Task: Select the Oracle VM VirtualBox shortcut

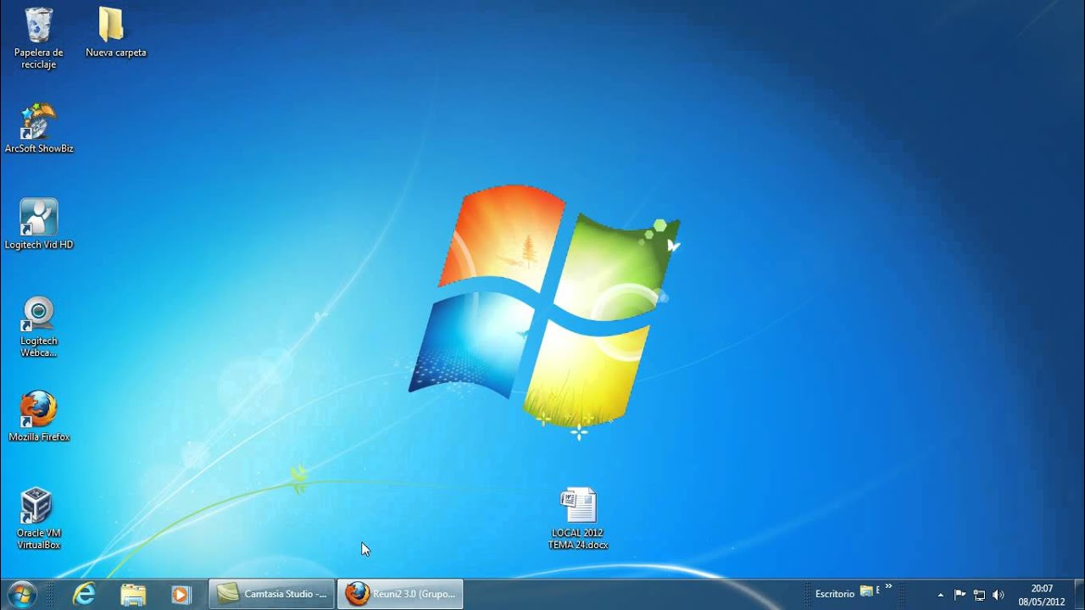Action: (39, 518)
